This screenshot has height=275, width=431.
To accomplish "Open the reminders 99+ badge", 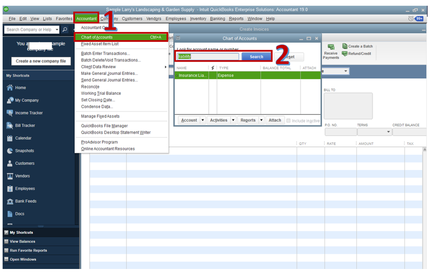I will pyautogui.click(x=419, y=19).
